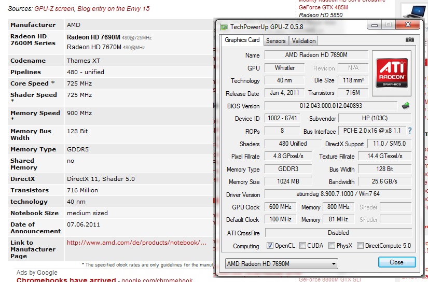Click the Radeon HD 7670M table link

pos(94,47)
